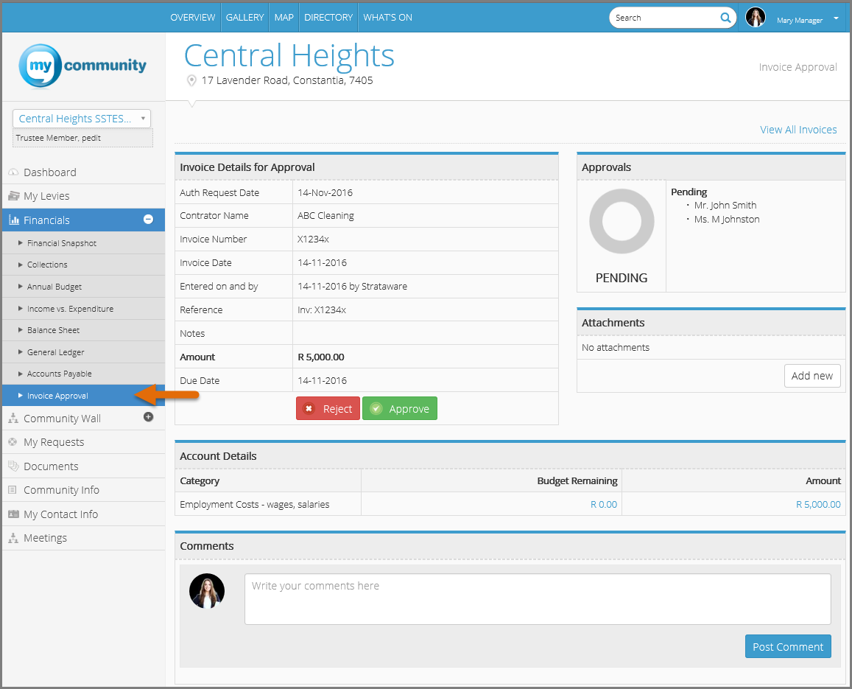Click the search magnifier icon
Viewport: 852px width, 689px height.
725,18
